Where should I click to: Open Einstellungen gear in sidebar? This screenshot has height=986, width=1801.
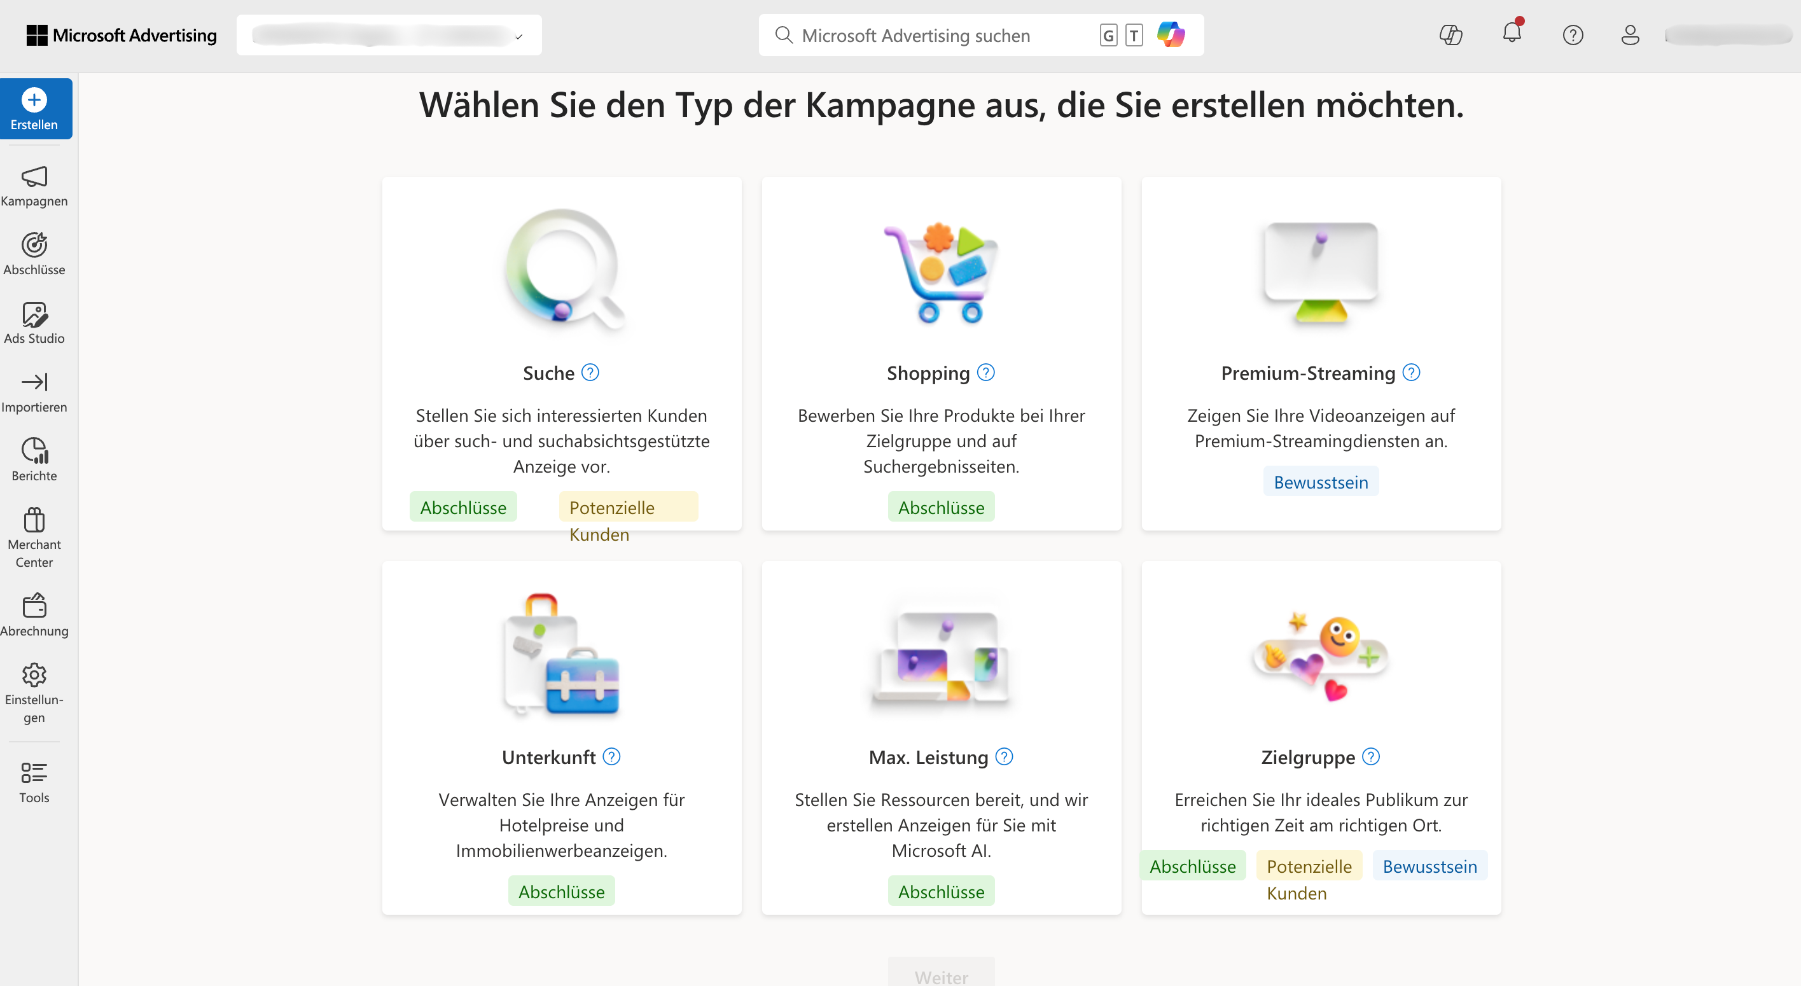34,675
